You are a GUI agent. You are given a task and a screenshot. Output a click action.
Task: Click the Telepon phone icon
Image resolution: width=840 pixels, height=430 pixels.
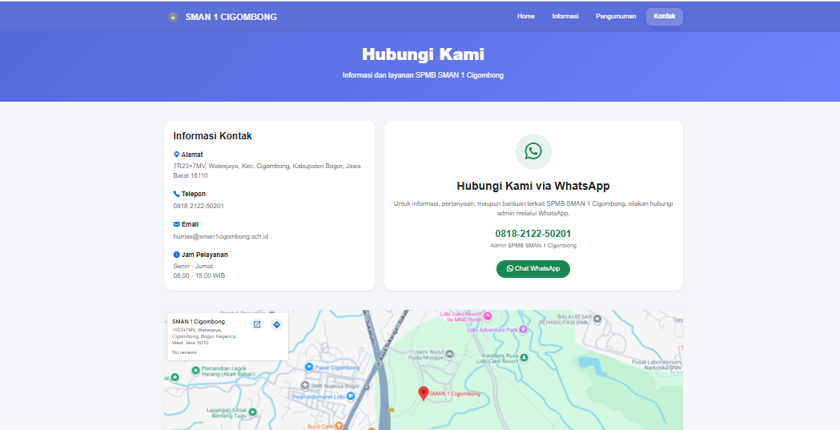[176, 194]
